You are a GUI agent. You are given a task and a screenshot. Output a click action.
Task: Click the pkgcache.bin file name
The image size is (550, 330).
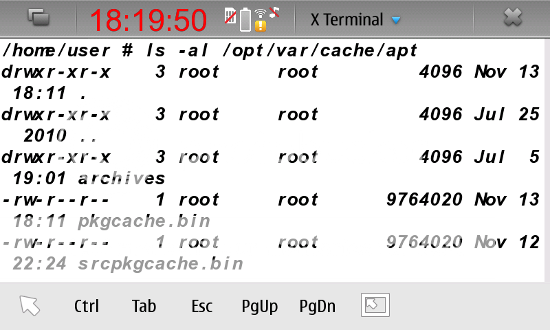(143, 221)
